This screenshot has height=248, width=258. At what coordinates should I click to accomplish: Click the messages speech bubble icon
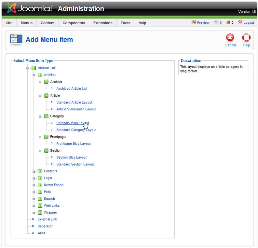click(x=216, y=22)
